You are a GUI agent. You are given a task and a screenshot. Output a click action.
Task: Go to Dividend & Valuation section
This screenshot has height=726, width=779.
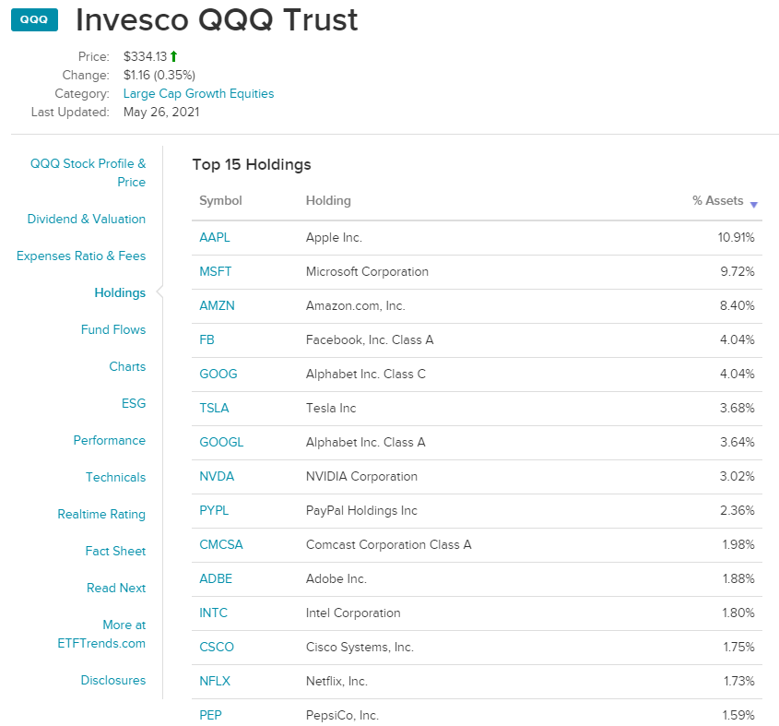[x=87, y=219]
